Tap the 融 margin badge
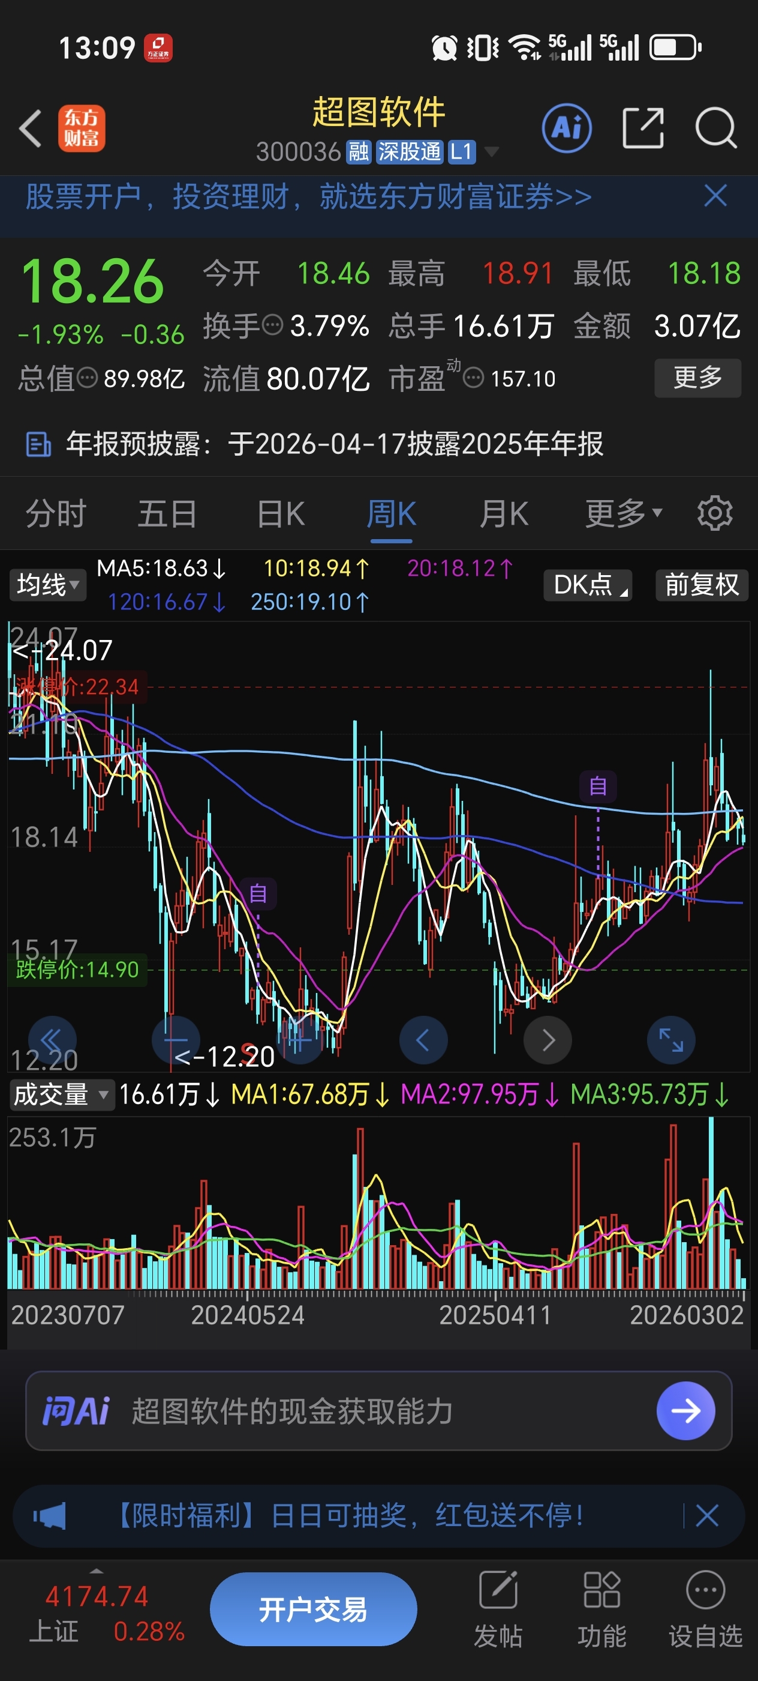Image resolution: width=758 pixels, height=1681 pixels. 358,152
